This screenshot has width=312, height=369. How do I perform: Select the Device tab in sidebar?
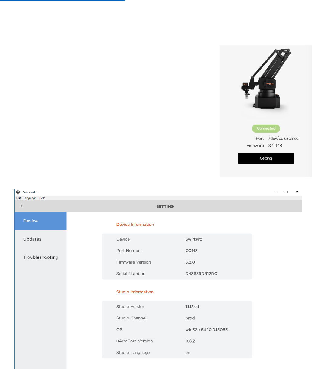coord(40,221)
